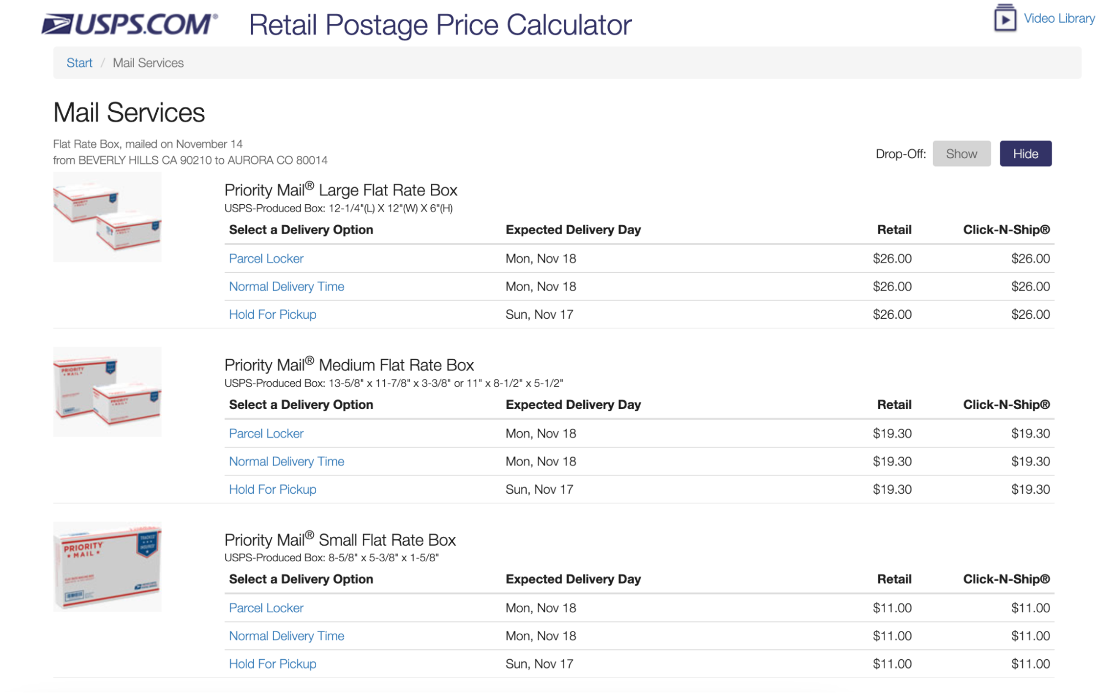Select Hold For Pickup for Large Flat Rate Box
Screen dimensions: 1107x693
pos(272,314)
